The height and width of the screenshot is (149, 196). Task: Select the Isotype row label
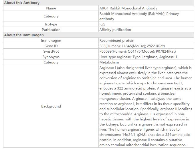(x=51, y=24)
